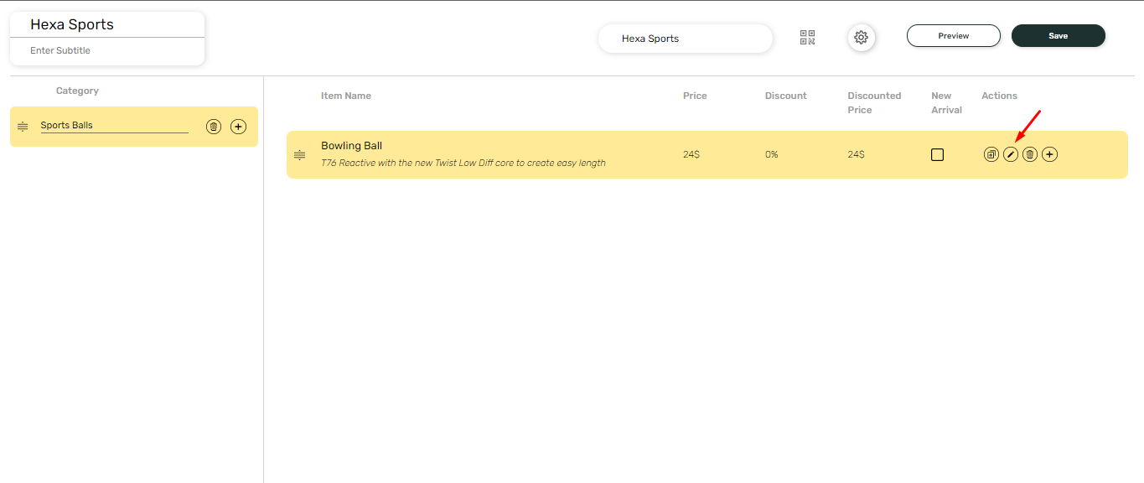Check the New Arrival box for Bowling Ball
The height and width of the screenshot is (483, 1144).
[937, 155]
